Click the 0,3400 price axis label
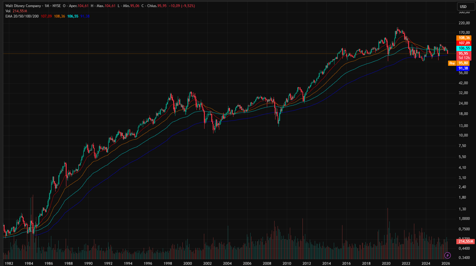The height and width of the screenshot is (266, 476). tap(464, 258)
